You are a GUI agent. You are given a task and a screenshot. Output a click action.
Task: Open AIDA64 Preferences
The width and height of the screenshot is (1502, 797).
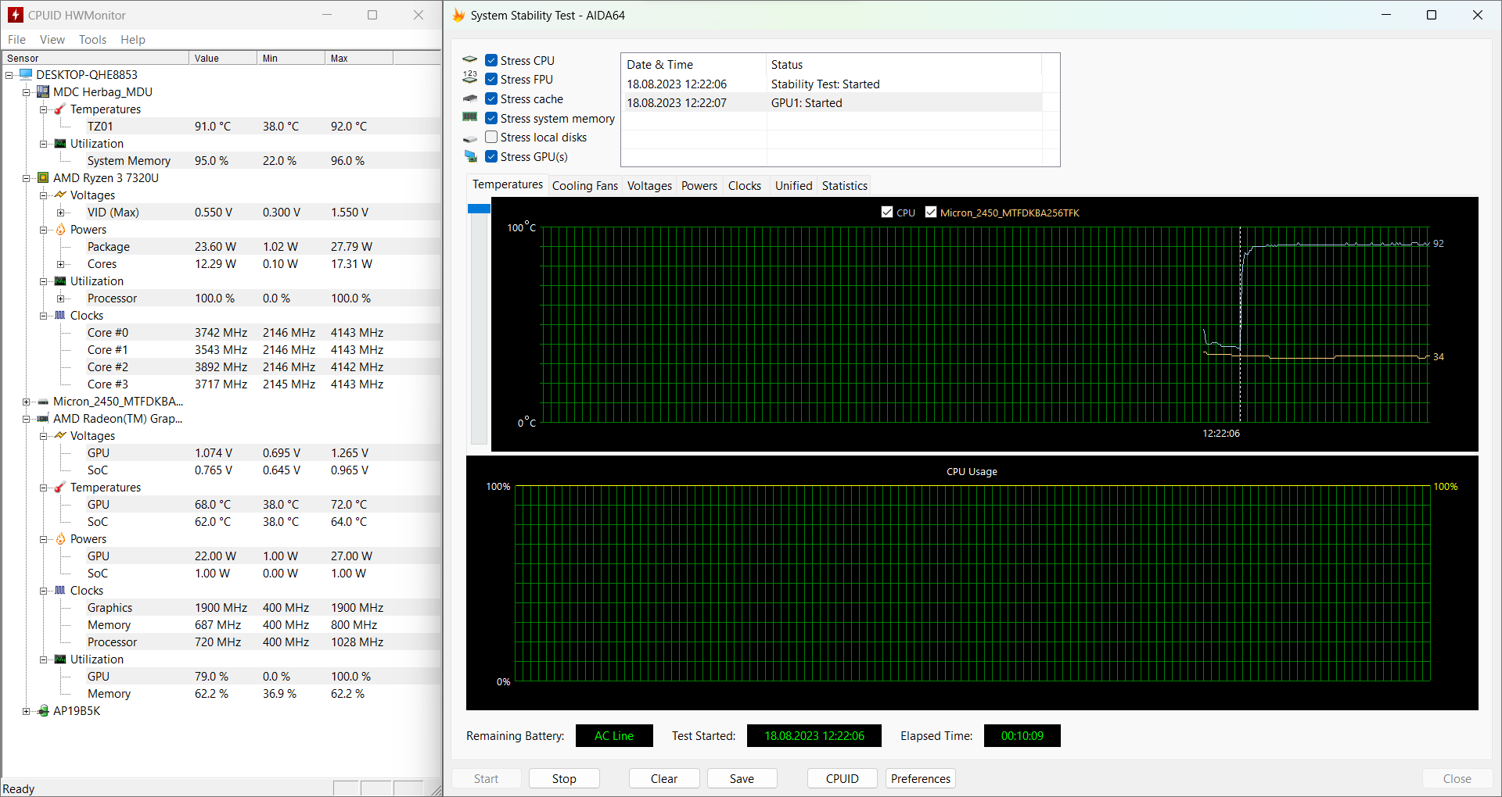point(921,779)
